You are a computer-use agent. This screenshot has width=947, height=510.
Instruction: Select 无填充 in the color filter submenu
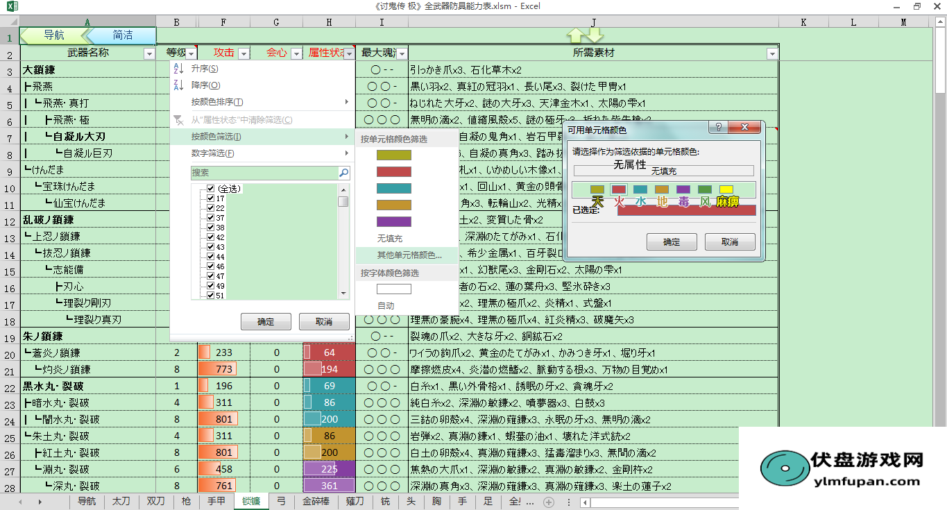(407, 238)
